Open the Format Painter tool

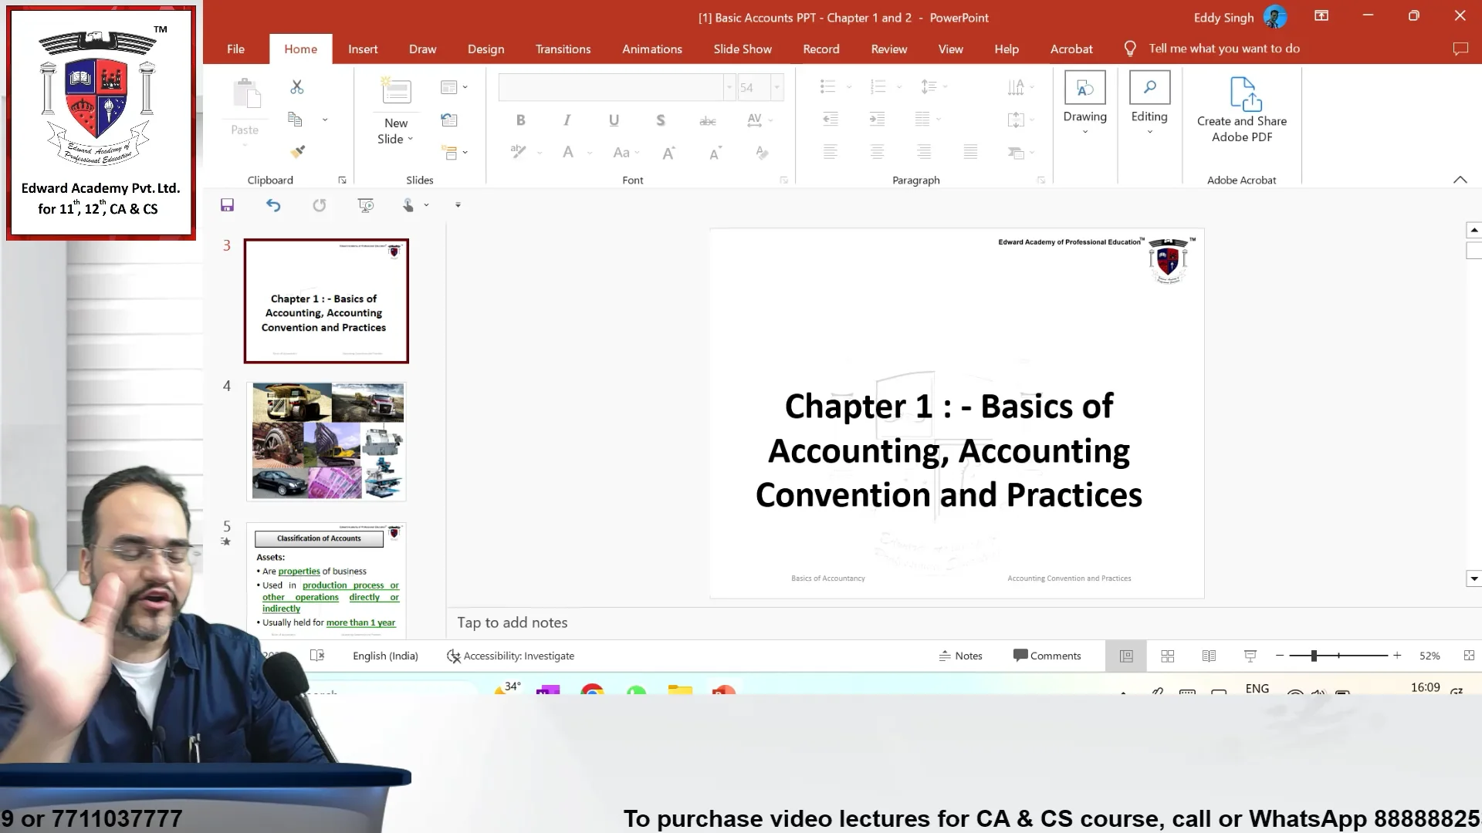click(297, 152)
